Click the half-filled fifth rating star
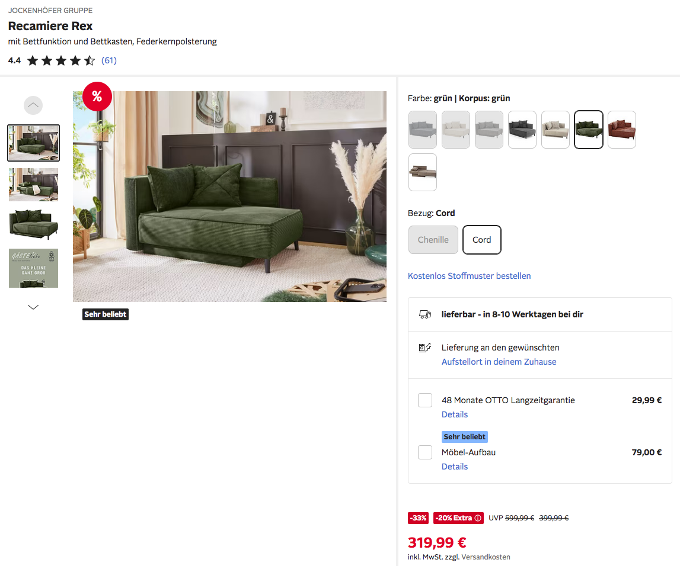The image size is (680, 566). (90, 60)
